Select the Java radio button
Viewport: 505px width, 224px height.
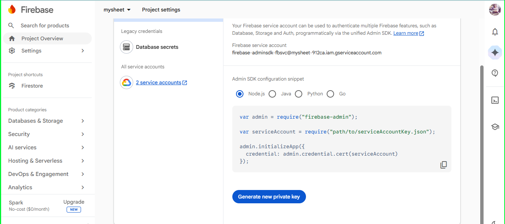coord(272,94)
